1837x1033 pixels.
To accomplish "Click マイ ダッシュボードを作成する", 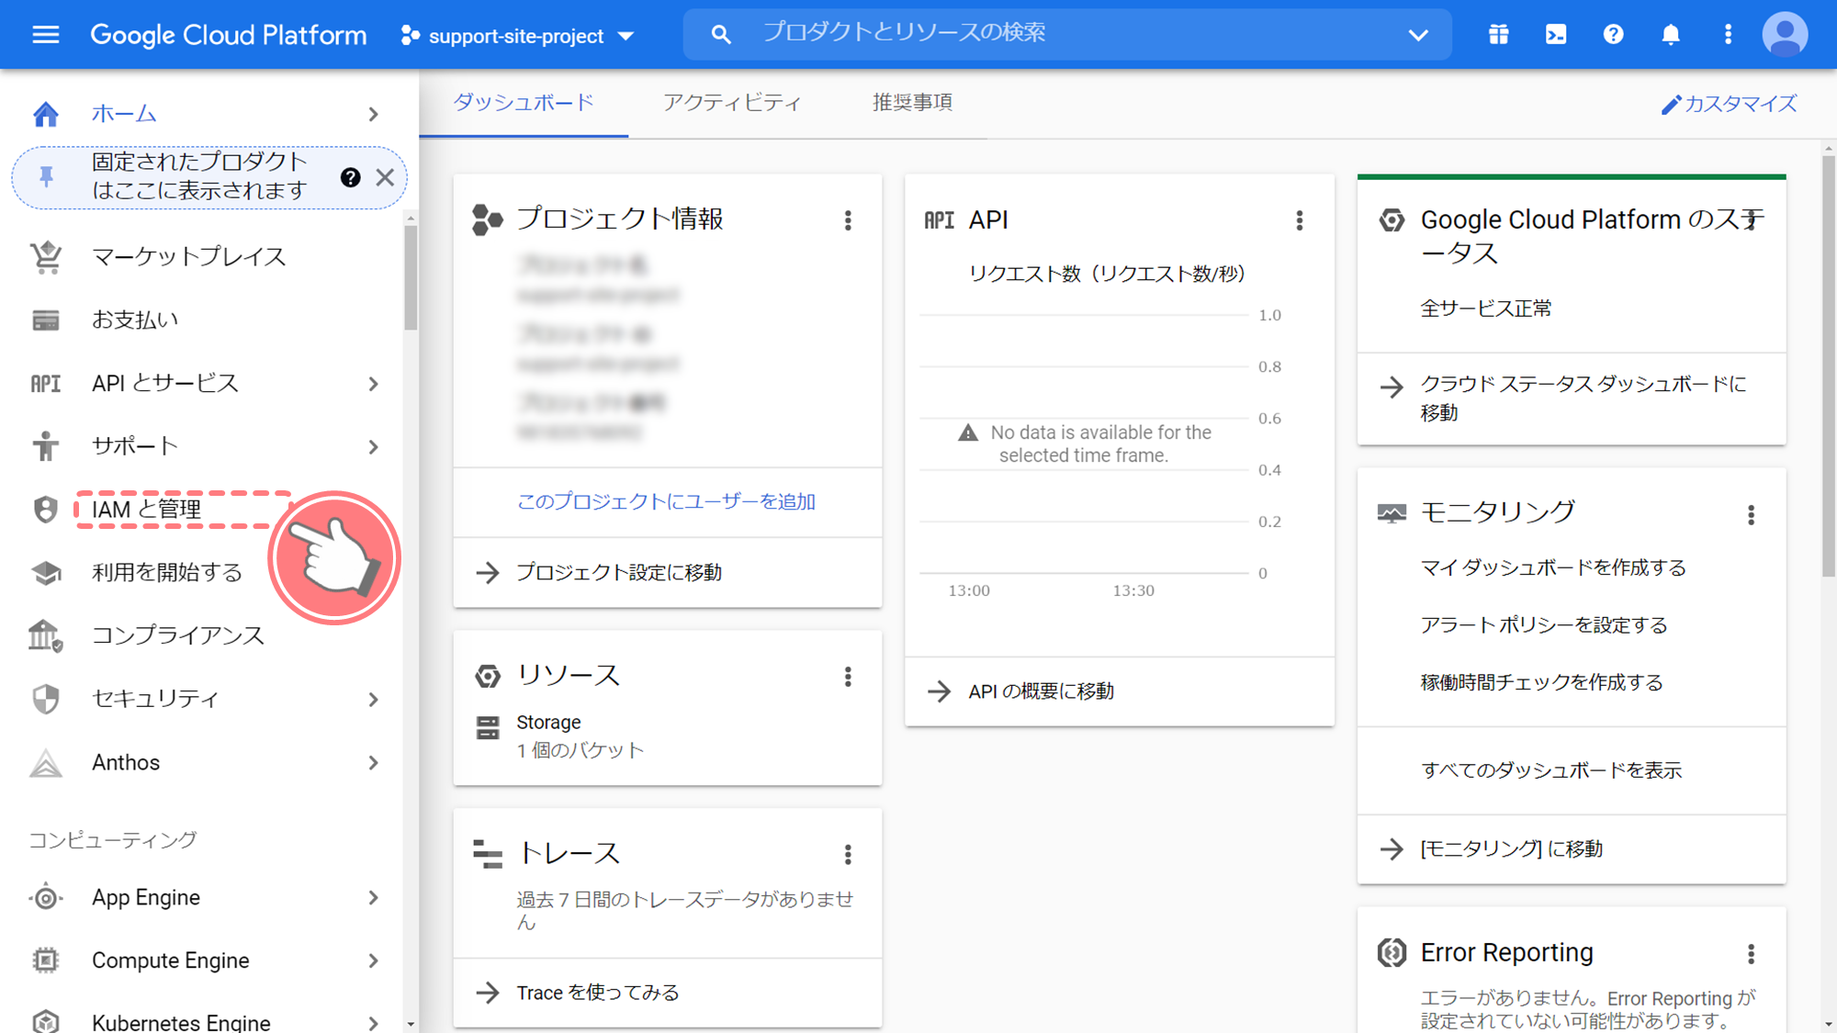I will pos(1553,568).
